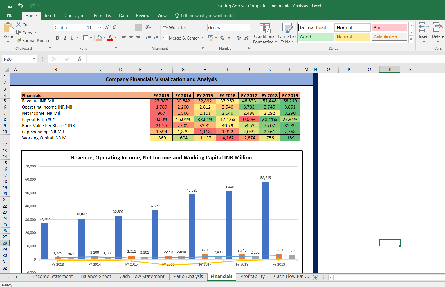Expand the General number format dropdown

tap(248, 27)
